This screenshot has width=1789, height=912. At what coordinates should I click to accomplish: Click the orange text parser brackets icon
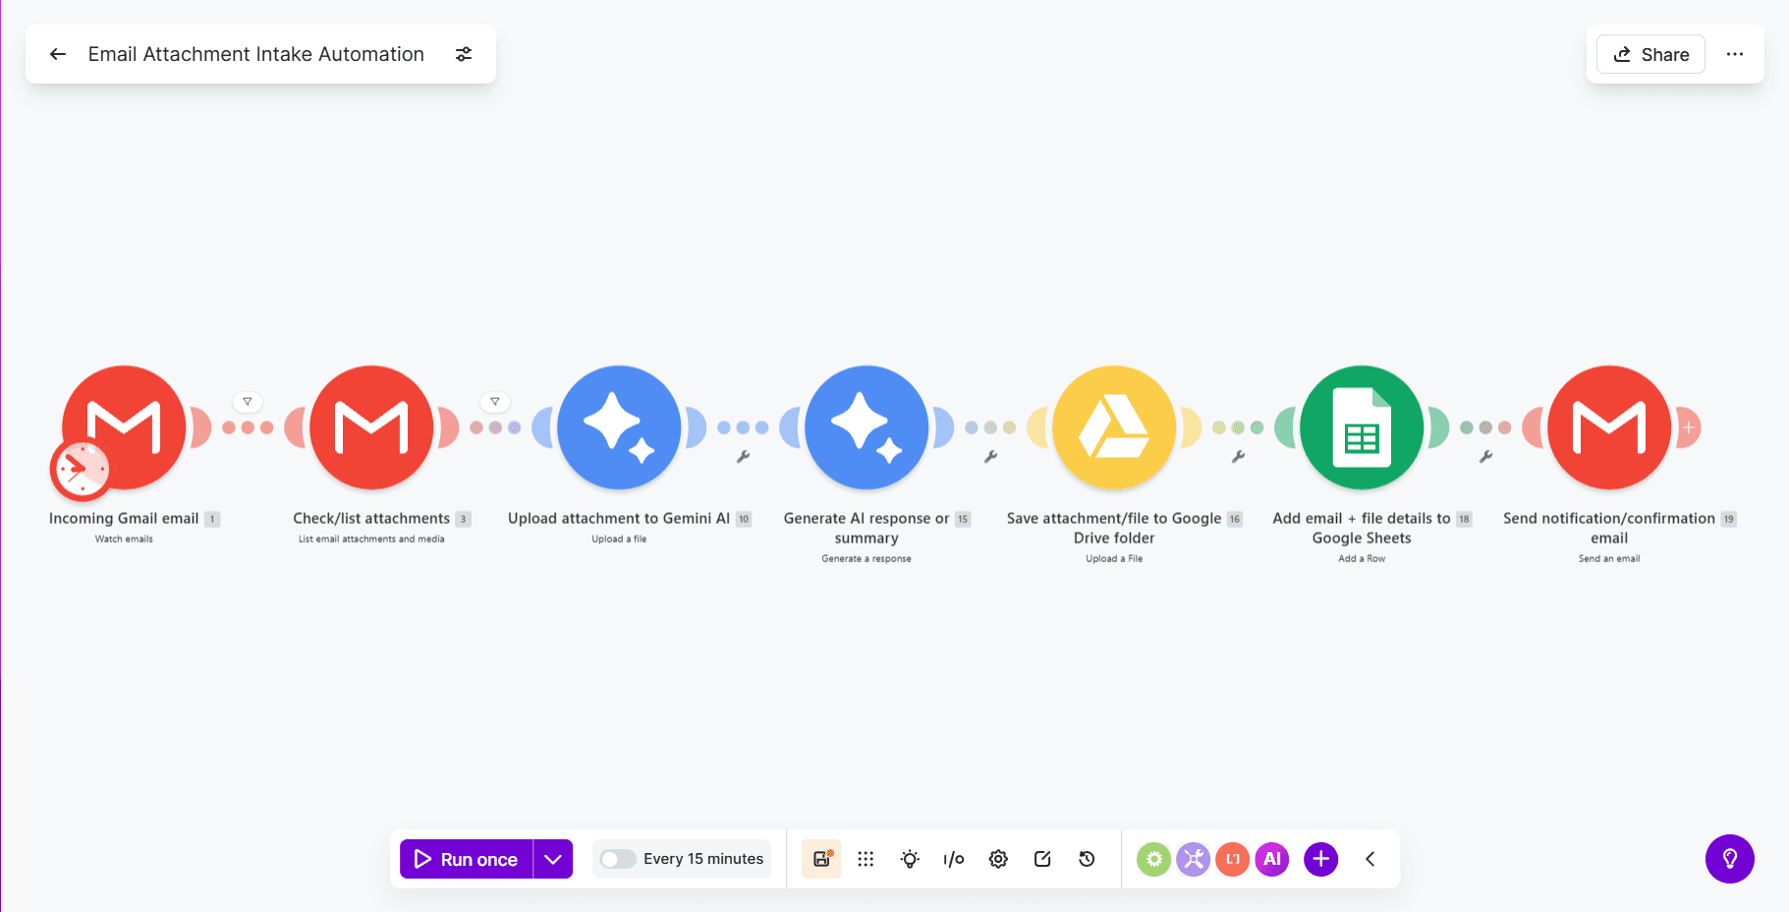1233,859
